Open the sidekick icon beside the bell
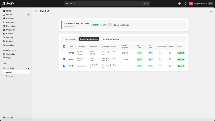Image resolution: width=215 pixels, height=121 pixels. (180, 3)
